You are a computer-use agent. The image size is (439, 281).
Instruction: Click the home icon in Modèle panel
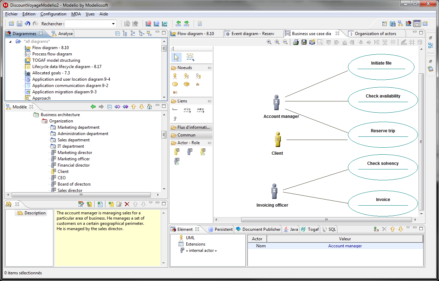pyautogui.click(x=149, y=107)
